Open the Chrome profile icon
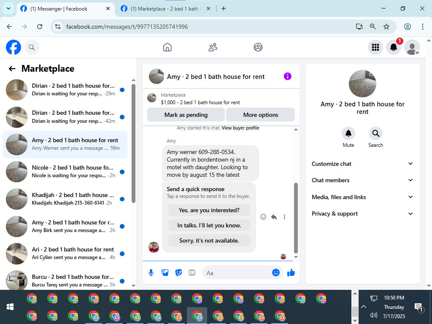 (x=408, y=27)
